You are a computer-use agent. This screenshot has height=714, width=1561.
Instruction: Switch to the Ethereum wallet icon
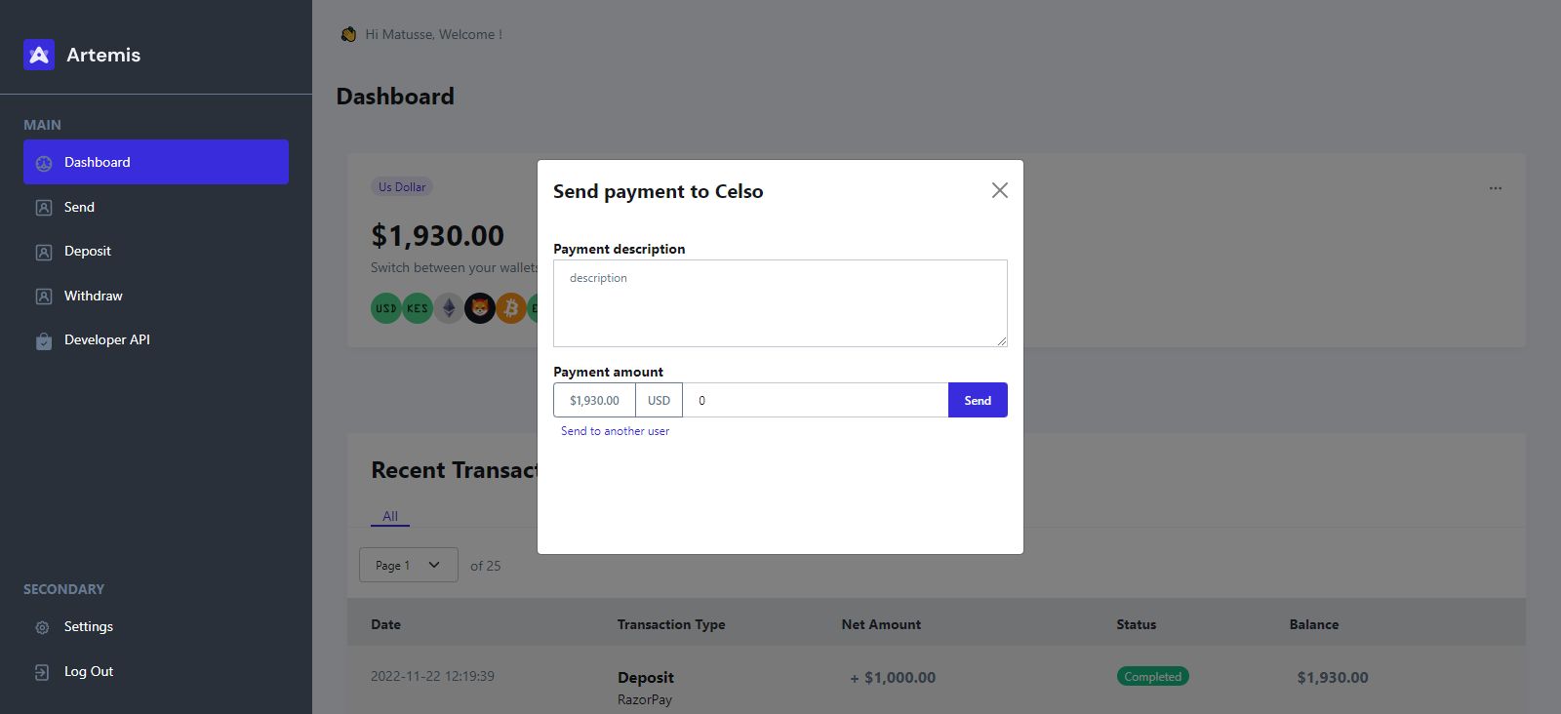click(449, 308)
